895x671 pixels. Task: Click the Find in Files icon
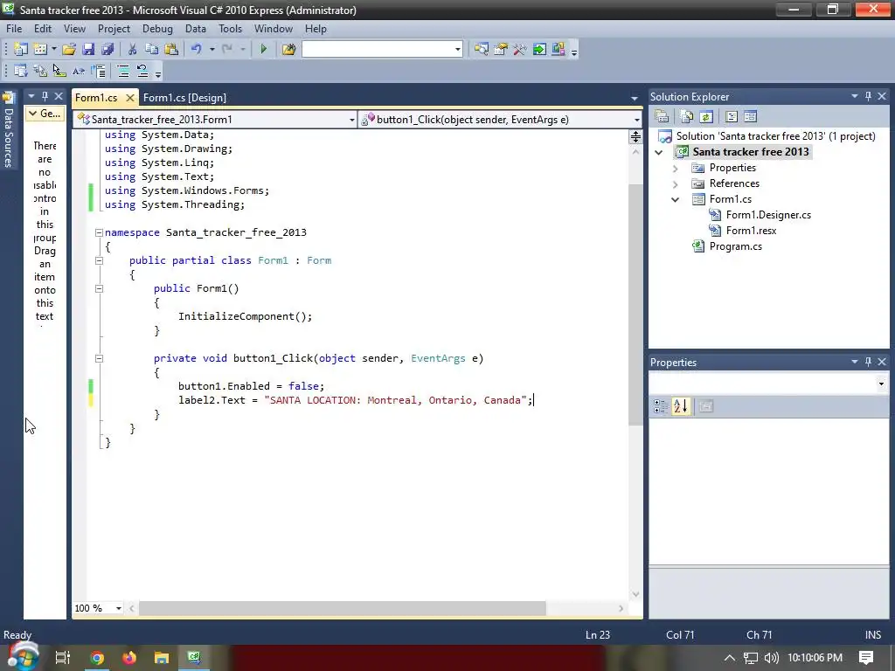pyautogui.click(x=288, y=50)
